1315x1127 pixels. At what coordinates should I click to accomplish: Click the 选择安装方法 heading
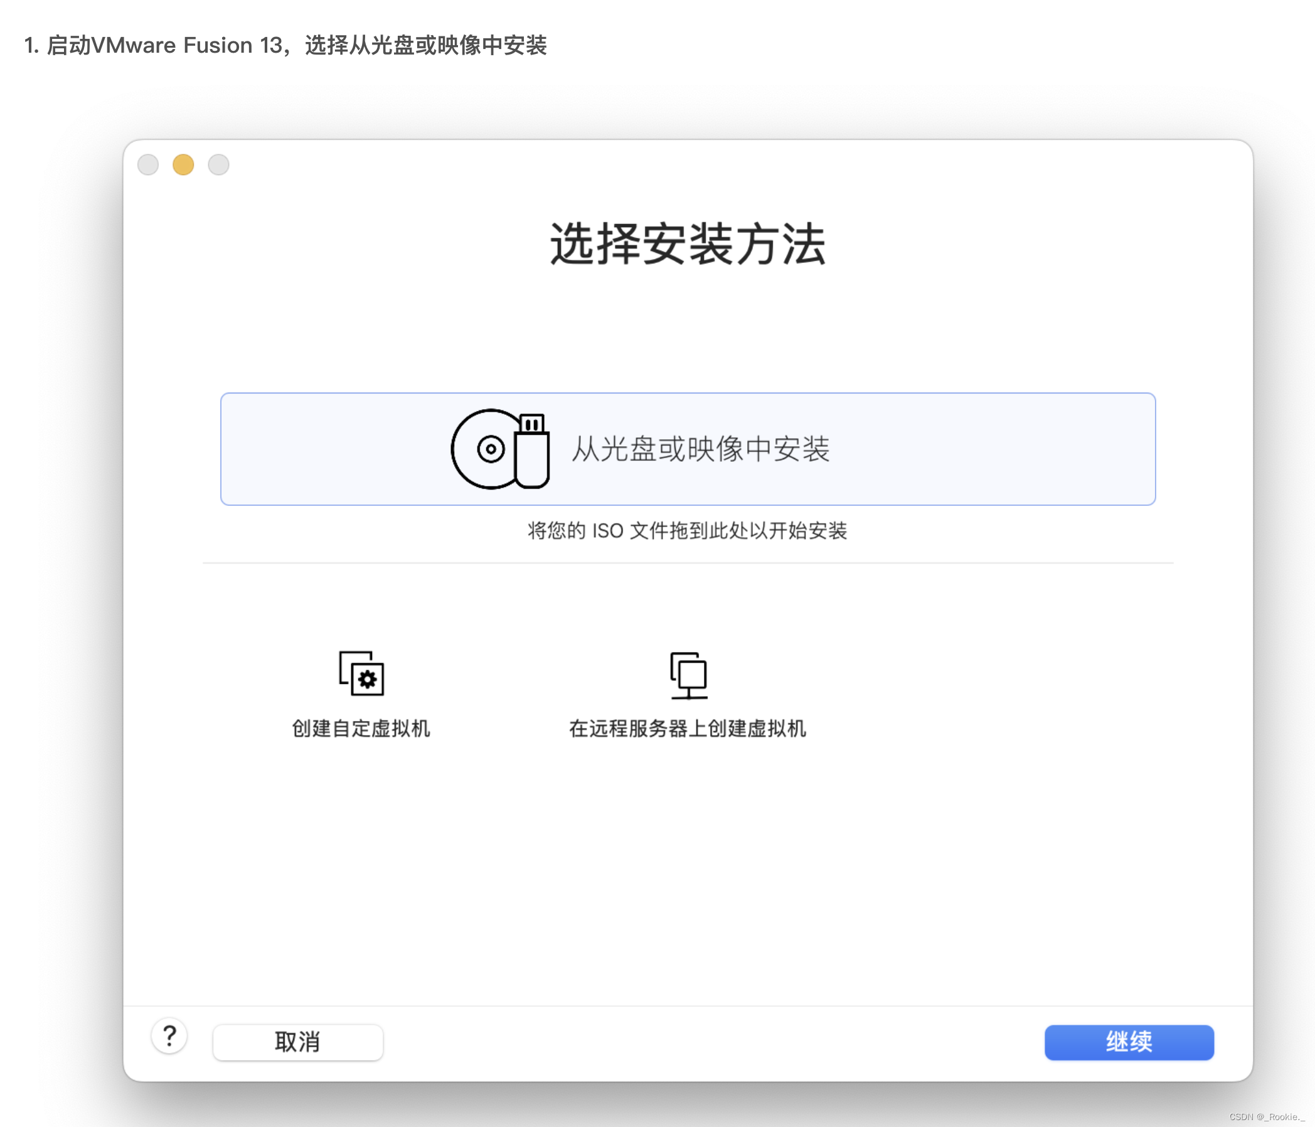pyautogui.click(x=688, y=245)
